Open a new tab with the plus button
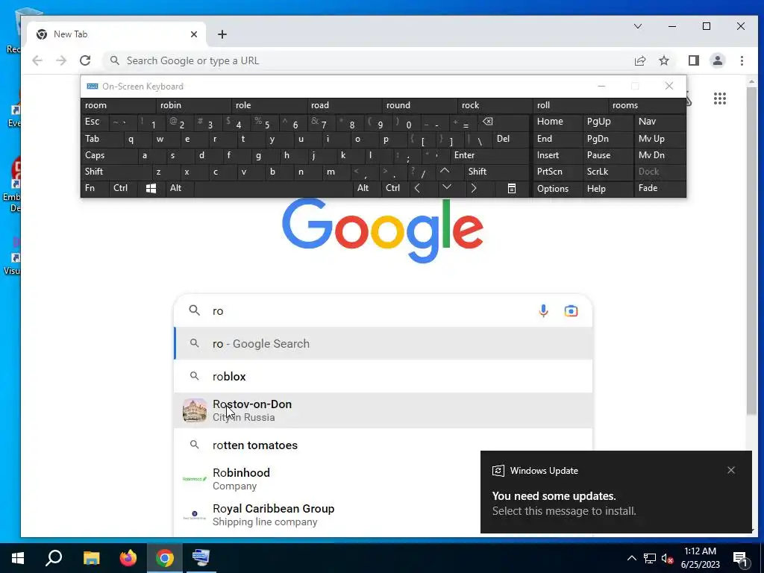 point(222,34)
